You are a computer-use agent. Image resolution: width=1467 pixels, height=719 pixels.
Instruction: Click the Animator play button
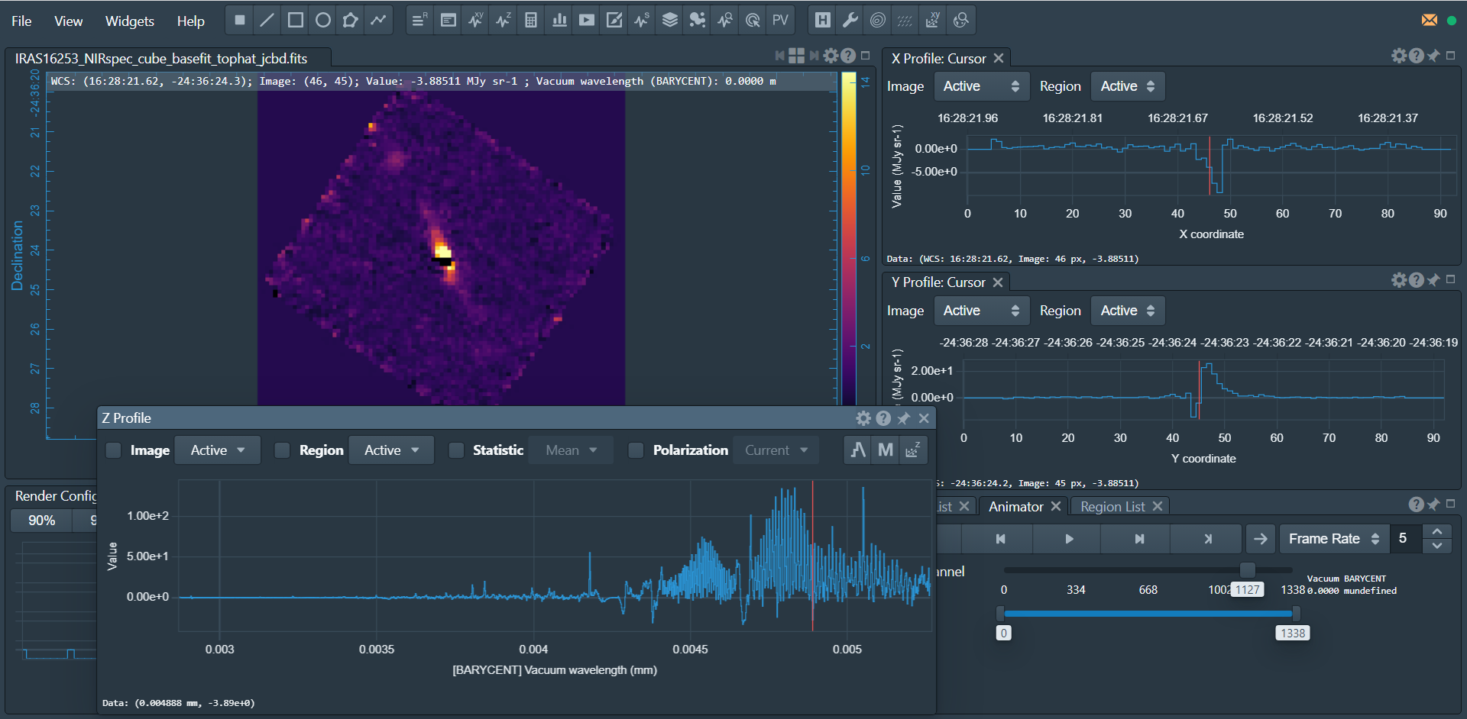tap(1069, 539)
